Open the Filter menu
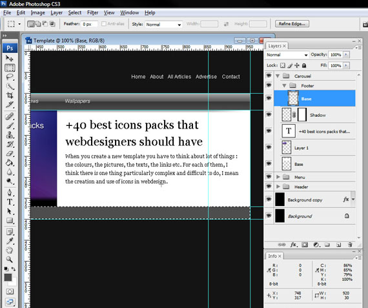Image resolution: width=368 pixels, height=308 pixels. coord(93,13)
